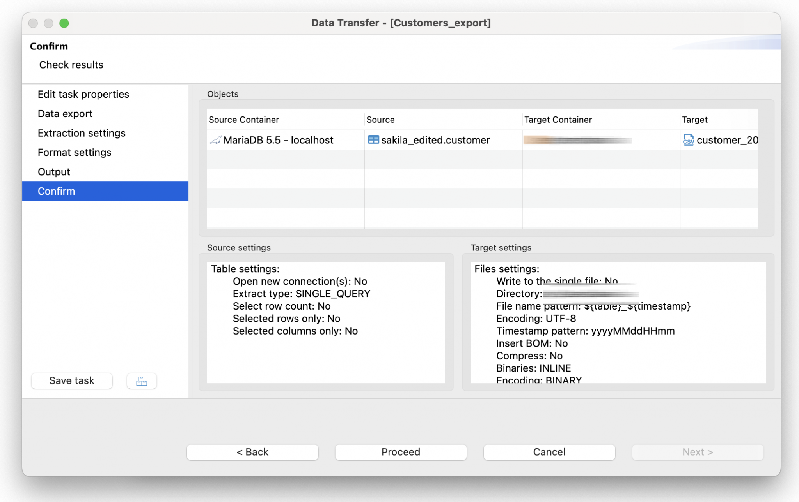The width and height of the screenshot is (799, 502).
Task: Click the green zoom button of the window
Action: (x=65, y=23)
